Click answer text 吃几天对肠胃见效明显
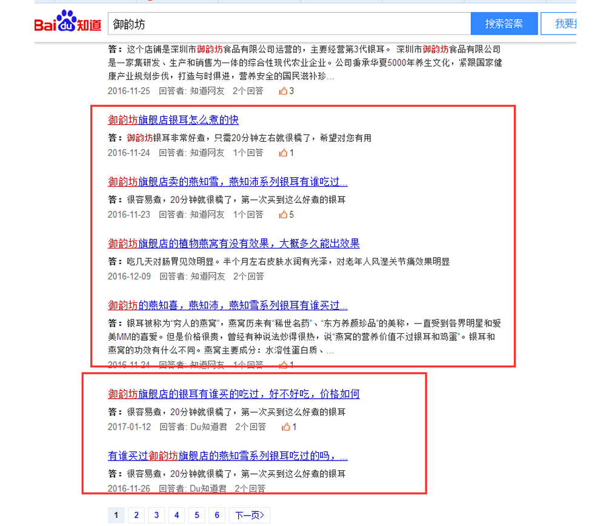The width and height of the screenshot is (606, 526). (170, 262)
